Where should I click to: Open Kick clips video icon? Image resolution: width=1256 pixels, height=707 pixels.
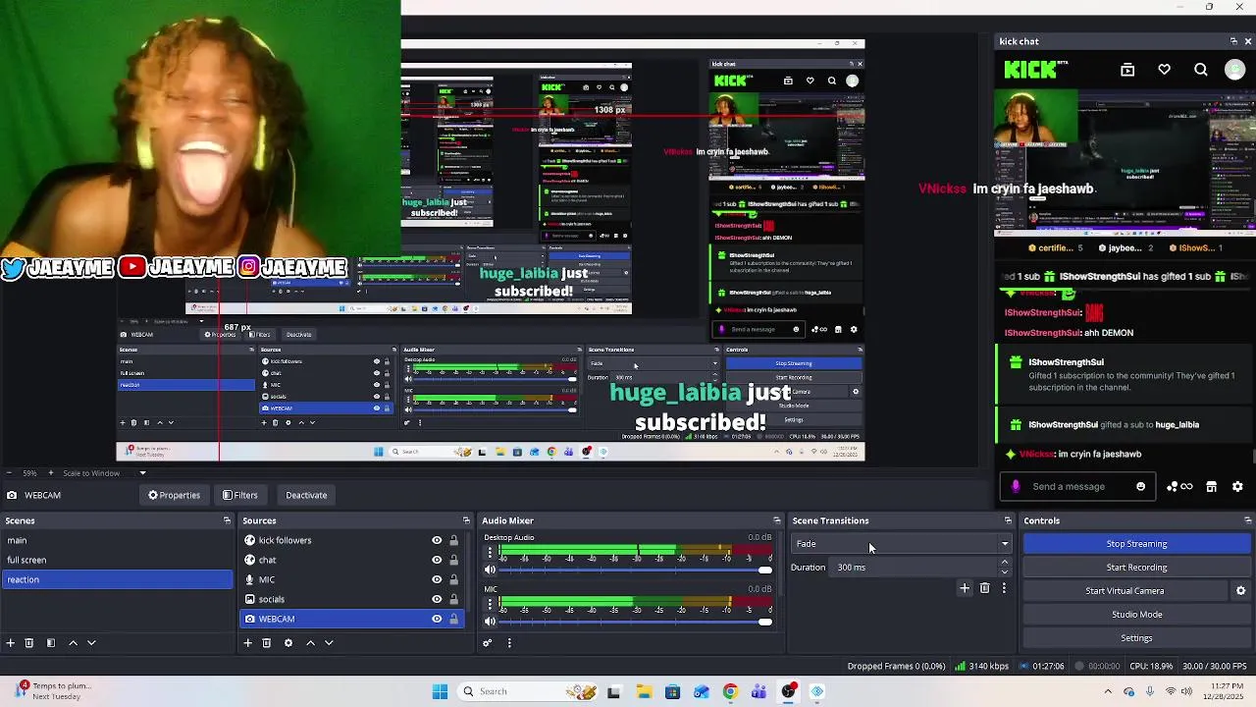(x=1127, y=70)
